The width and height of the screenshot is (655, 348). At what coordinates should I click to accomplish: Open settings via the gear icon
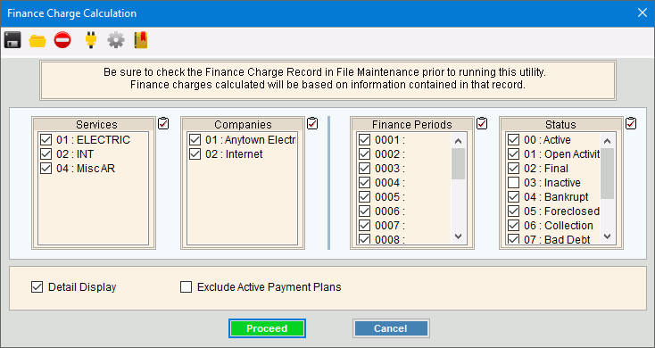click(x=116, y=40)
